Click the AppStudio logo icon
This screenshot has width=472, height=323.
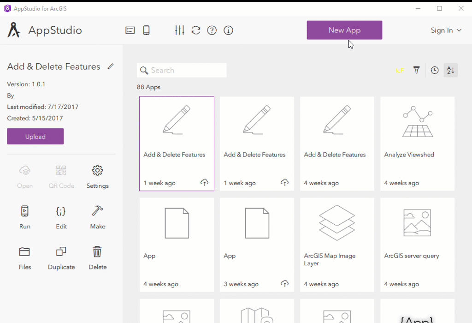[13, 30]
